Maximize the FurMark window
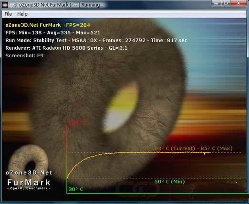The height and width of the screenshot is (204, 249). coord(226,3)
